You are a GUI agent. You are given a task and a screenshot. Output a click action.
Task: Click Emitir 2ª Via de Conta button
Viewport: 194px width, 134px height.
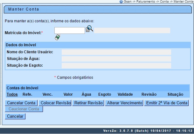click(x=167, y=103)
